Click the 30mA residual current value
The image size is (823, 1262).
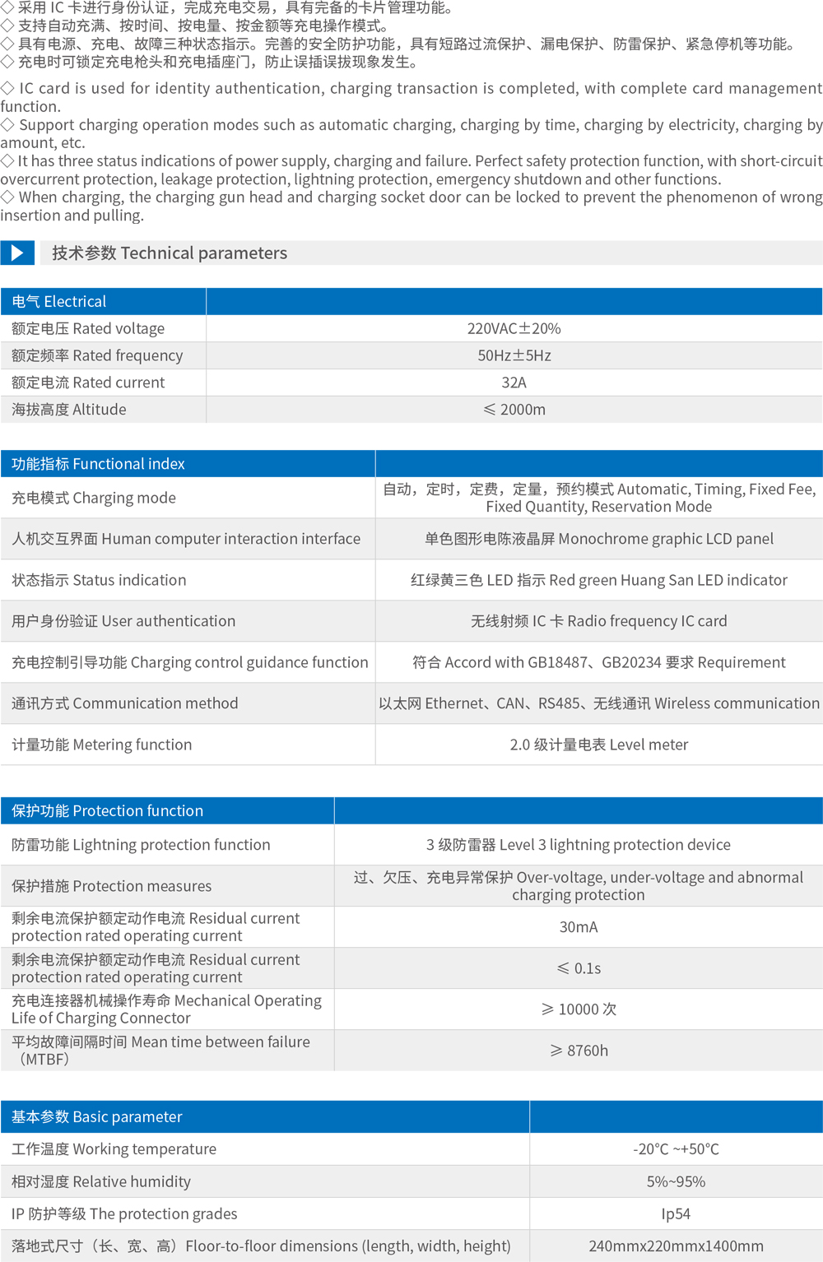click(x=578, y=927)
